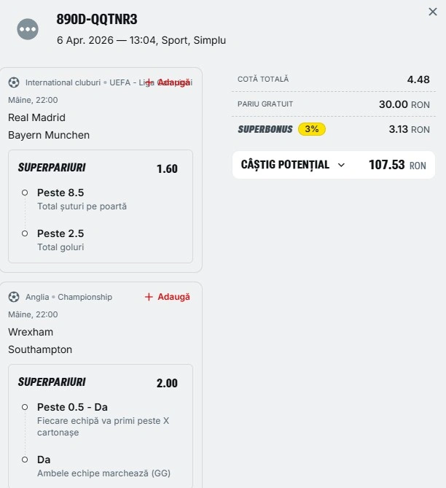Viewport: 446px width, 488px height.
Task: Select the Peste 2.5 total goluri bullet
Action: click(25, 233)
